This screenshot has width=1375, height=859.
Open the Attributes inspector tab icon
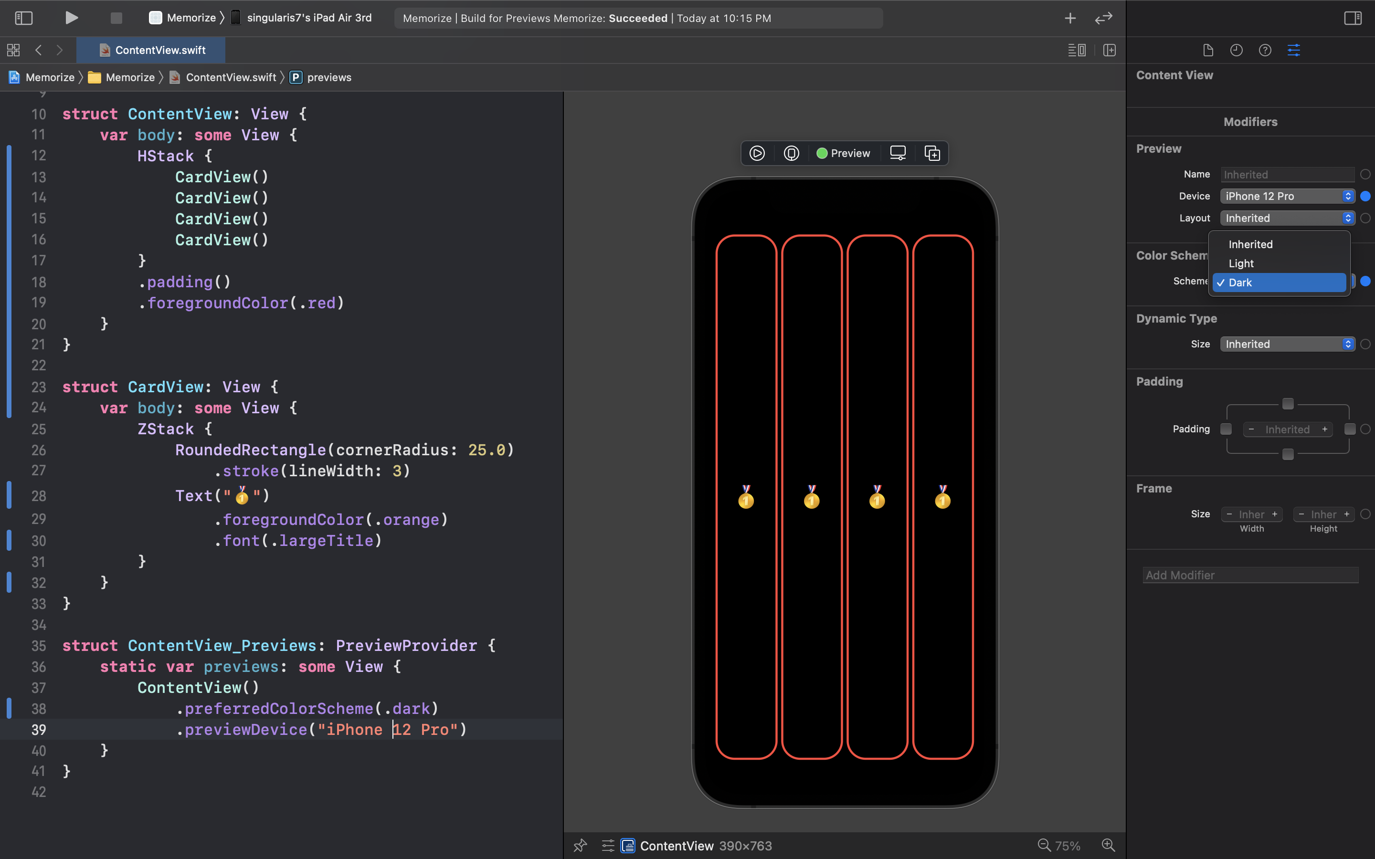point(1293,50)
